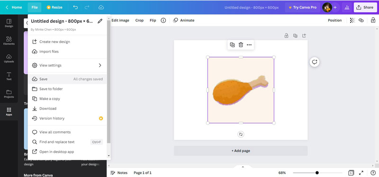Open the Design sidebar panel

point(9,23)
